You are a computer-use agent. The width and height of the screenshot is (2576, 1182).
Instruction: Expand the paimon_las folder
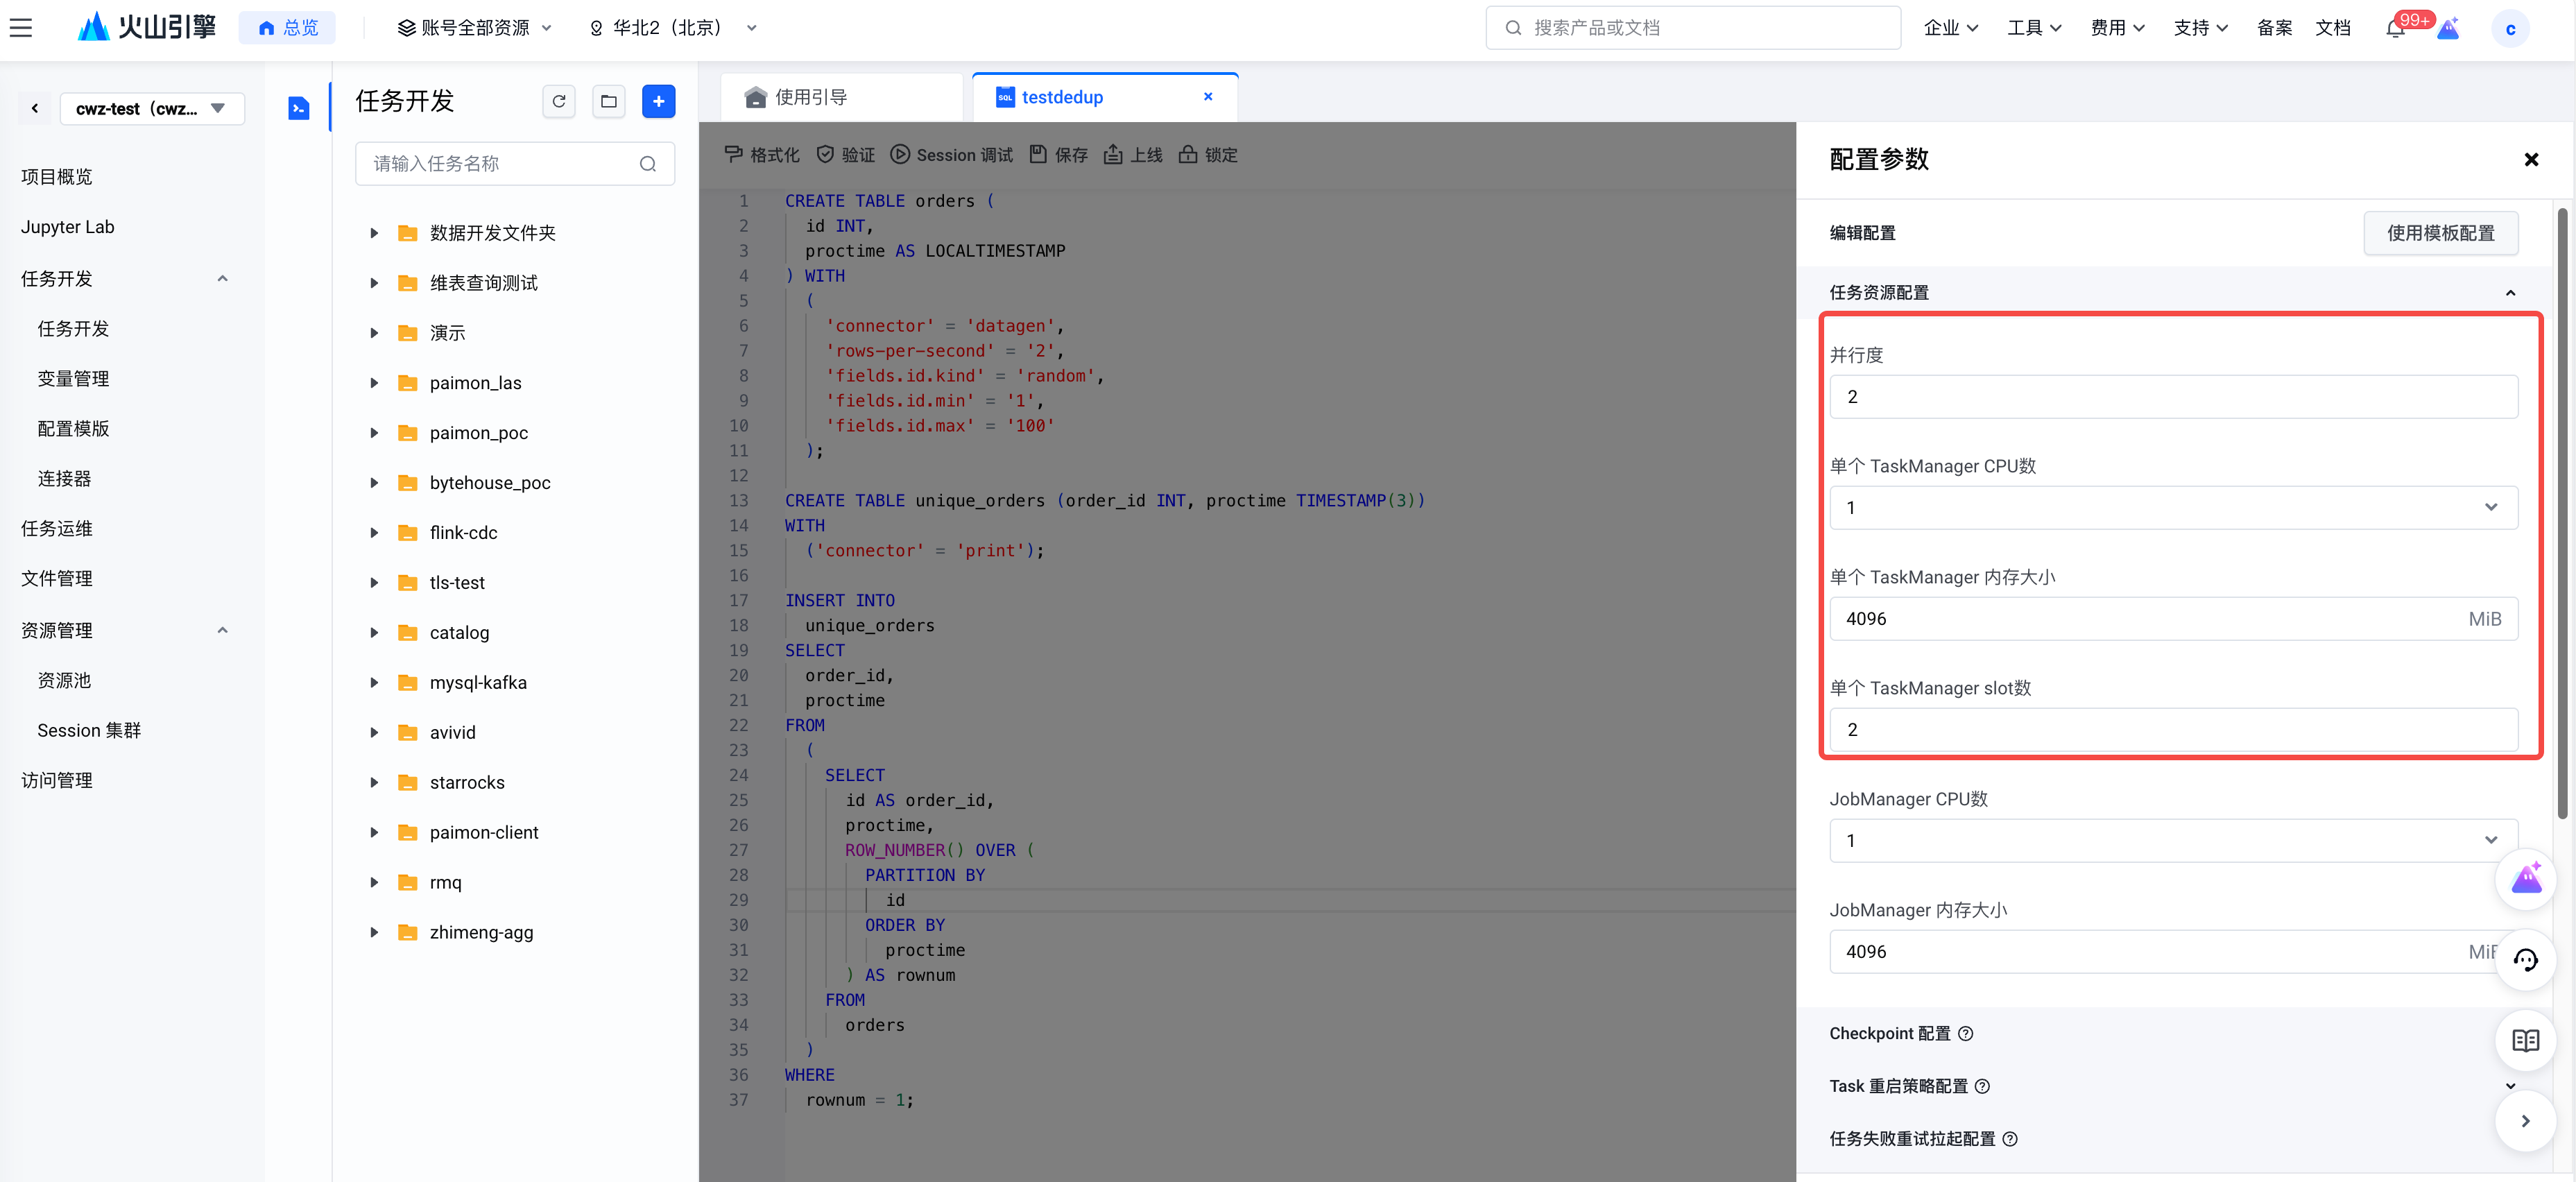(374, 383)
